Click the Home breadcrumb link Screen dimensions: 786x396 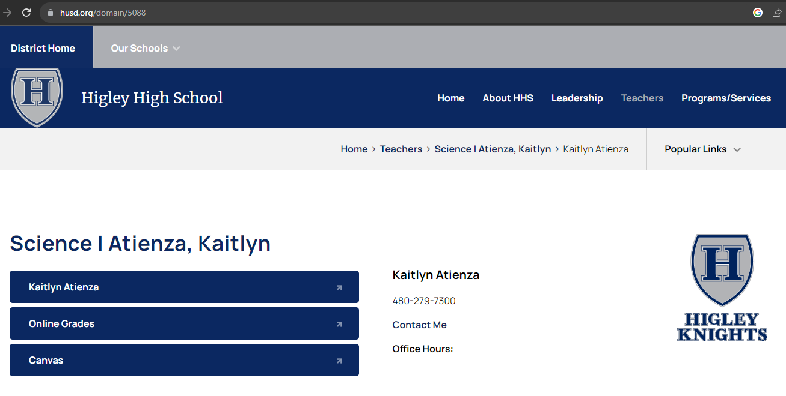click(x=354, y=149)
